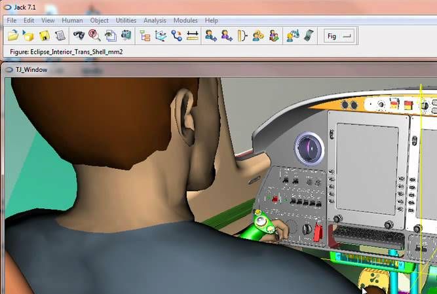Click the open folder icon in toolbar
This screenshot has width=437, height=294.
click(x=13, y=35)
